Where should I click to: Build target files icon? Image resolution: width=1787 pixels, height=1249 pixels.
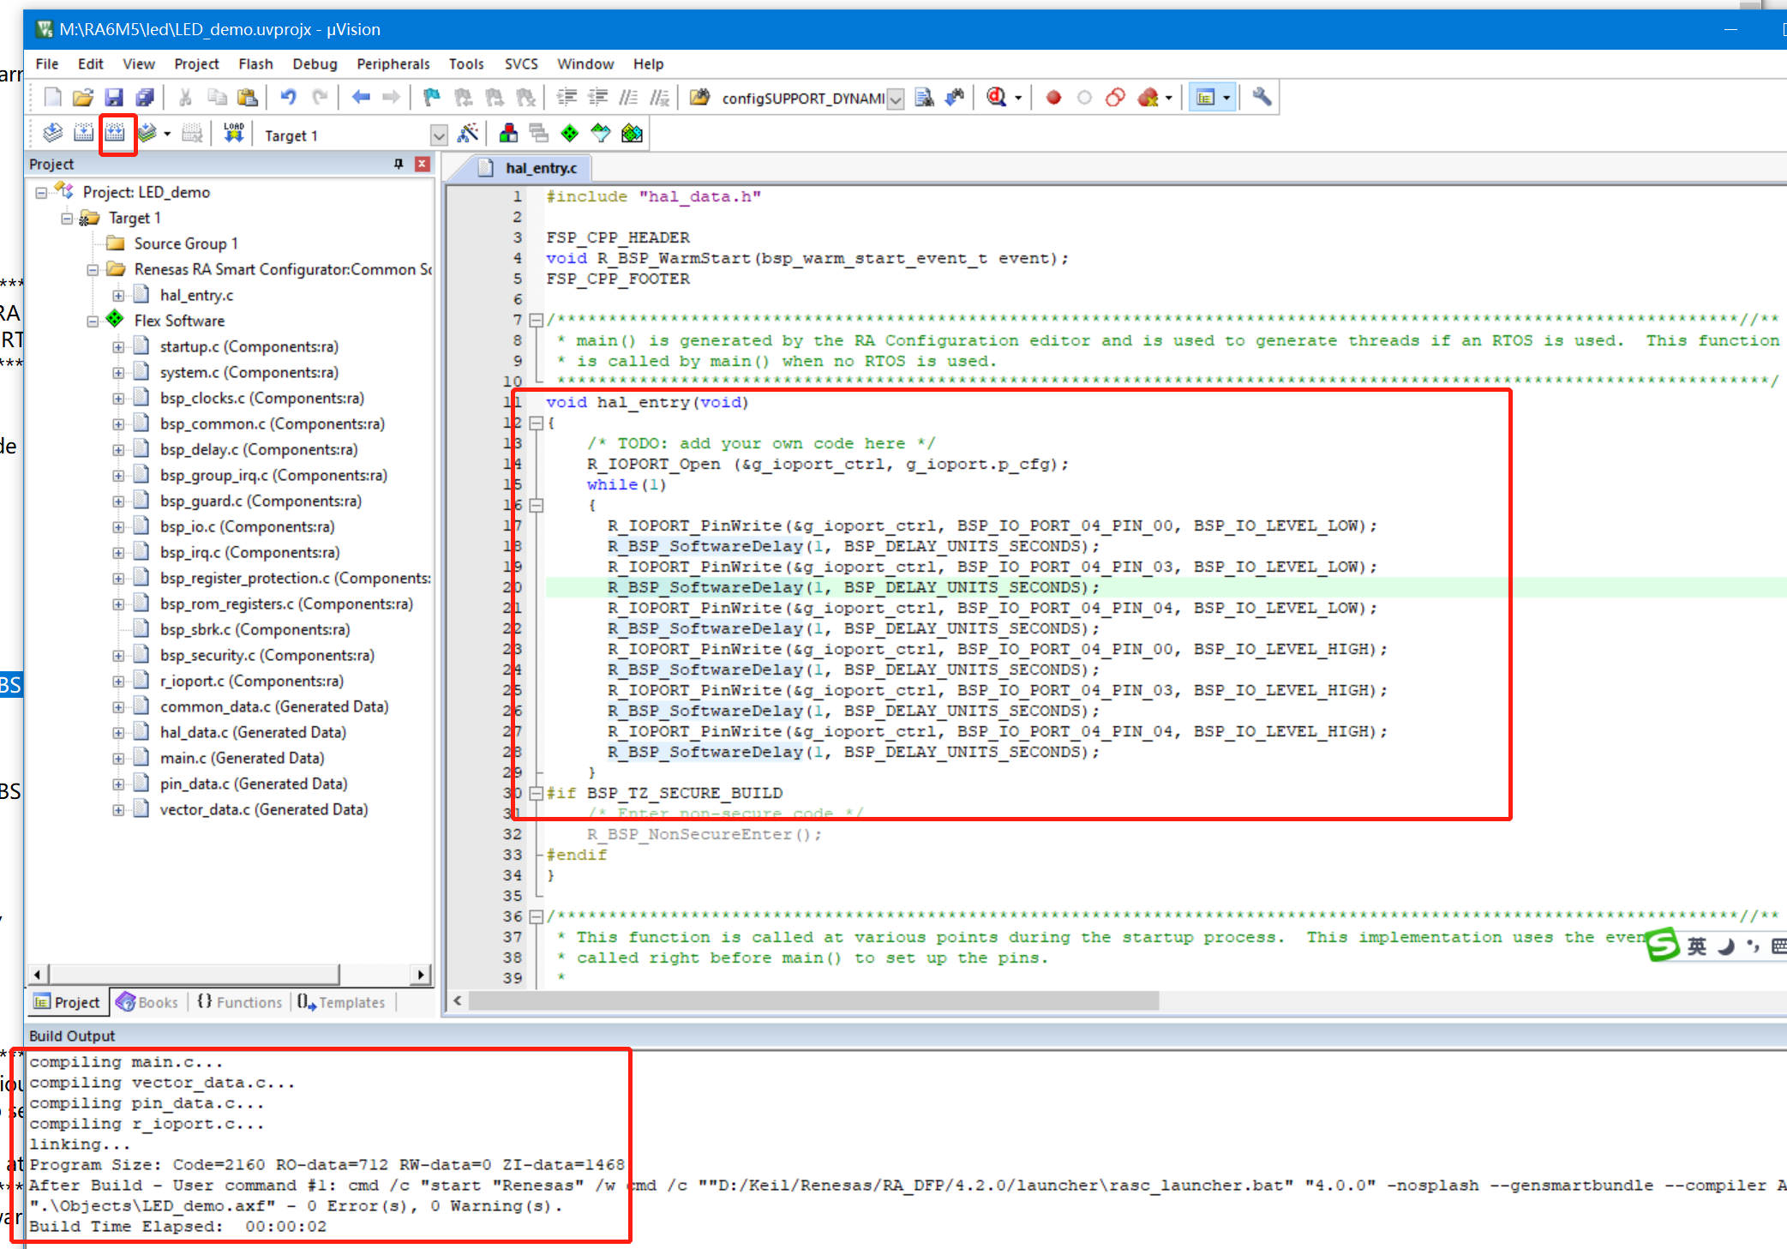(x=83, y=133)
